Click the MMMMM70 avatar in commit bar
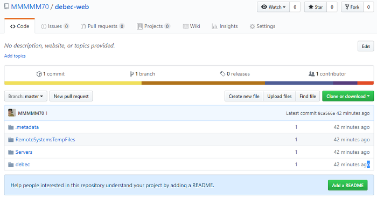The width and height of the screenshot is (377, 198). pyautogui.click(x=12, y=113)
